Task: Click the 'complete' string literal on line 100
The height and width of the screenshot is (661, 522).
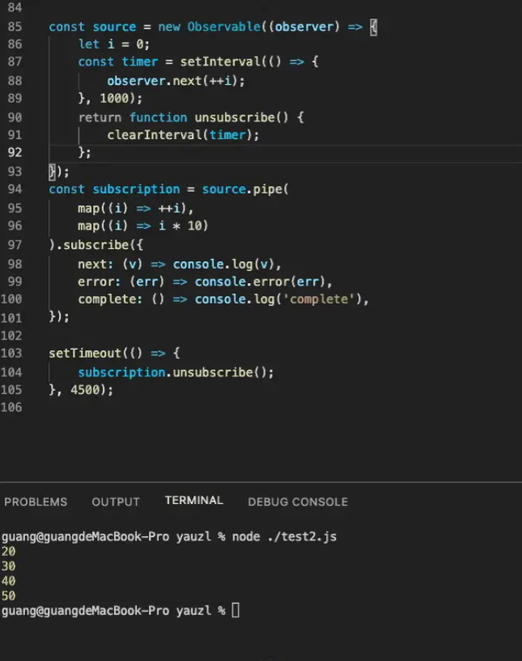Action: [x=318, y=299]
